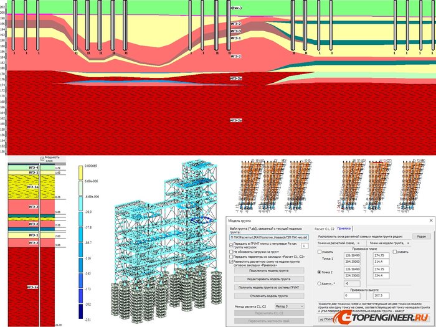The image size is (436, 327).
Task: Click legend value -28.9
Action: [x=88, y=212]
